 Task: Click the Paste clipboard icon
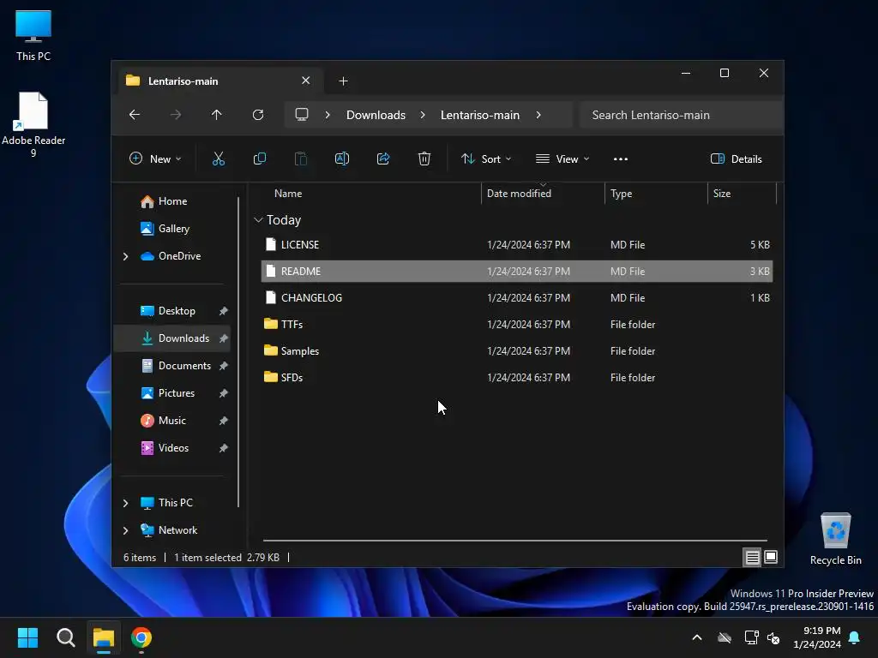tap(301, 159)
